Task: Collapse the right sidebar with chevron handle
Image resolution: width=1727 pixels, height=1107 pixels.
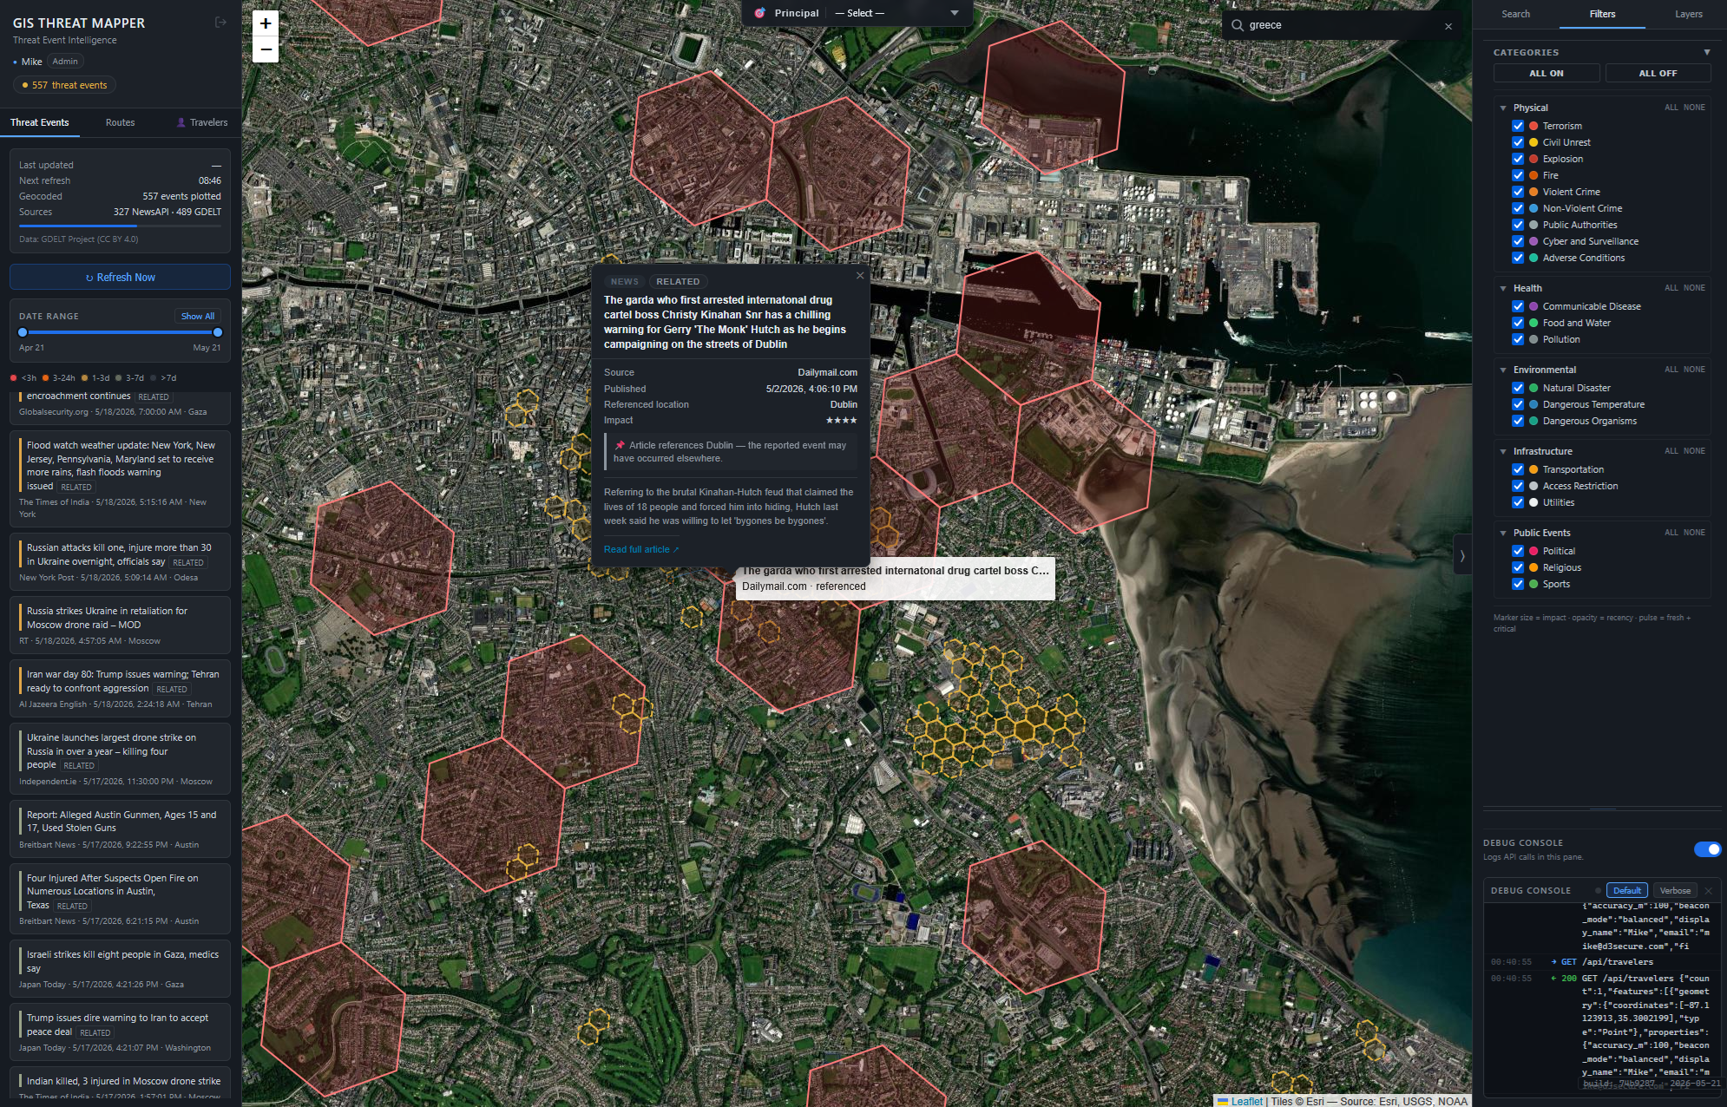Action: click(x=1462, y=556)
